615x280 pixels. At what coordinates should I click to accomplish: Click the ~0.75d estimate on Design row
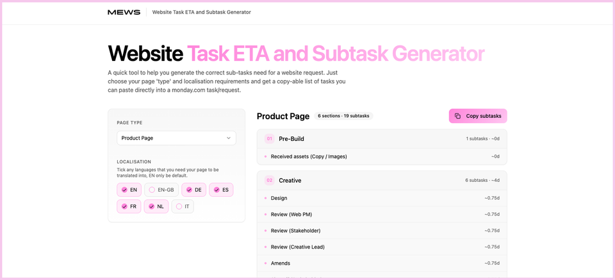pyautogui.click(x=492, y=198)
